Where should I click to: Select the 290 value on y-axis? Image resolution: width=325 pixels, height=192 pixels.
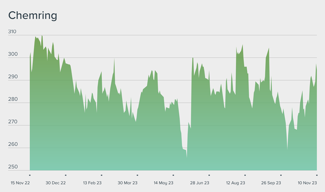(12, 77)
